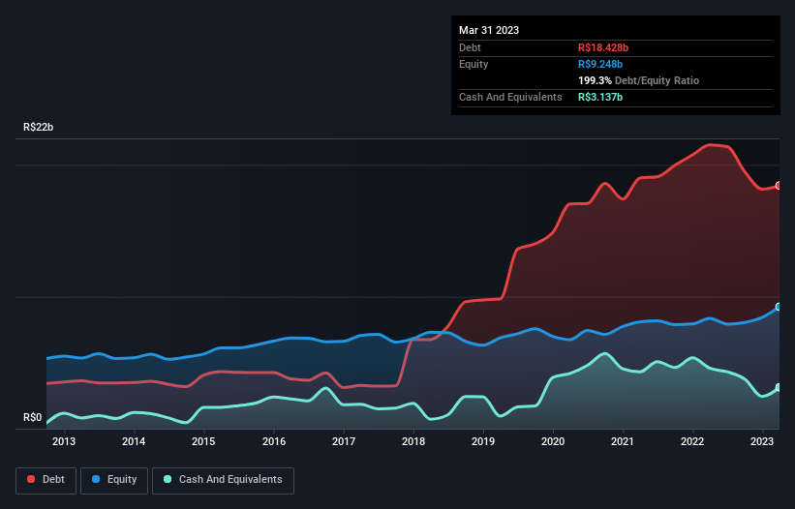Image resolution: width=795 pixels, height=509 pixels.
Task: Click the 2019 x-axis label
Action: point(483,441)
